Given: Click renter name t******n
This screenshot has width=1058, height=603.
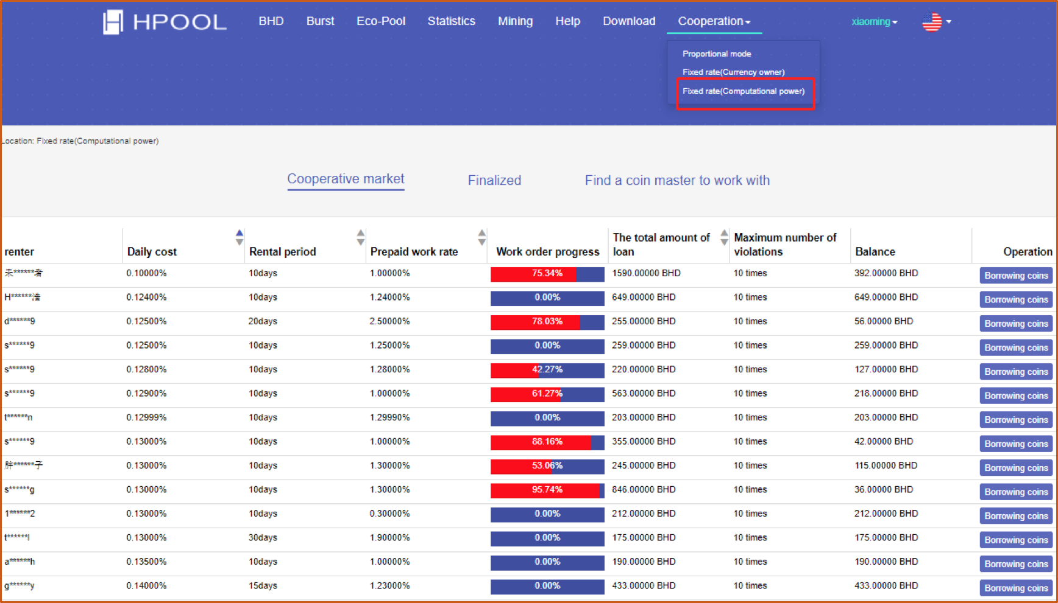Looking at the screenshot, I should [18, 417].
